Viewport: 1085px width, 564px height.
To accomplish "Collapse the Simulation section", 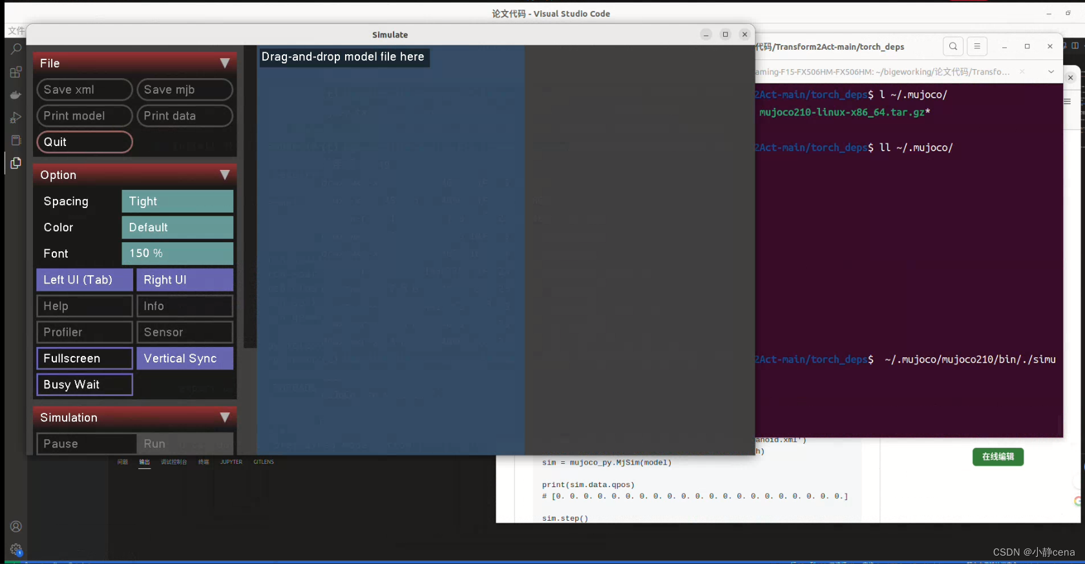I will pyautogui.click(x=224, y=417).
